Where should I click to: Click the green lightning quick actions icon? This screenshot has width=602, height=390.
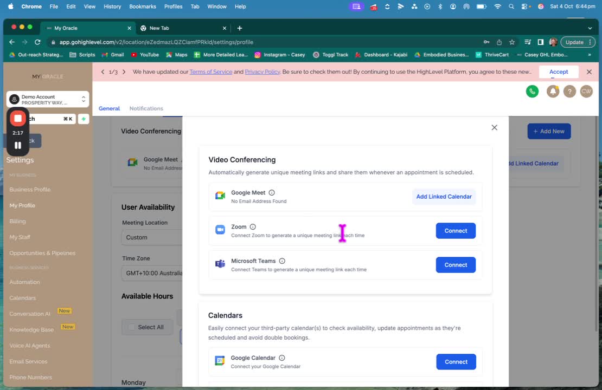coord(84,119)
